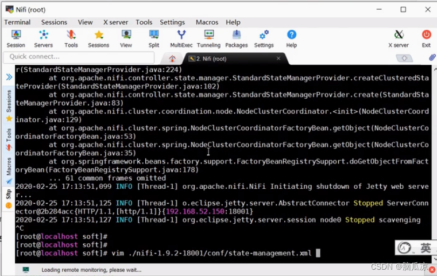Maximize the Nifi (root) window
The width and height of the screenshot is (437, 276).
403,10
